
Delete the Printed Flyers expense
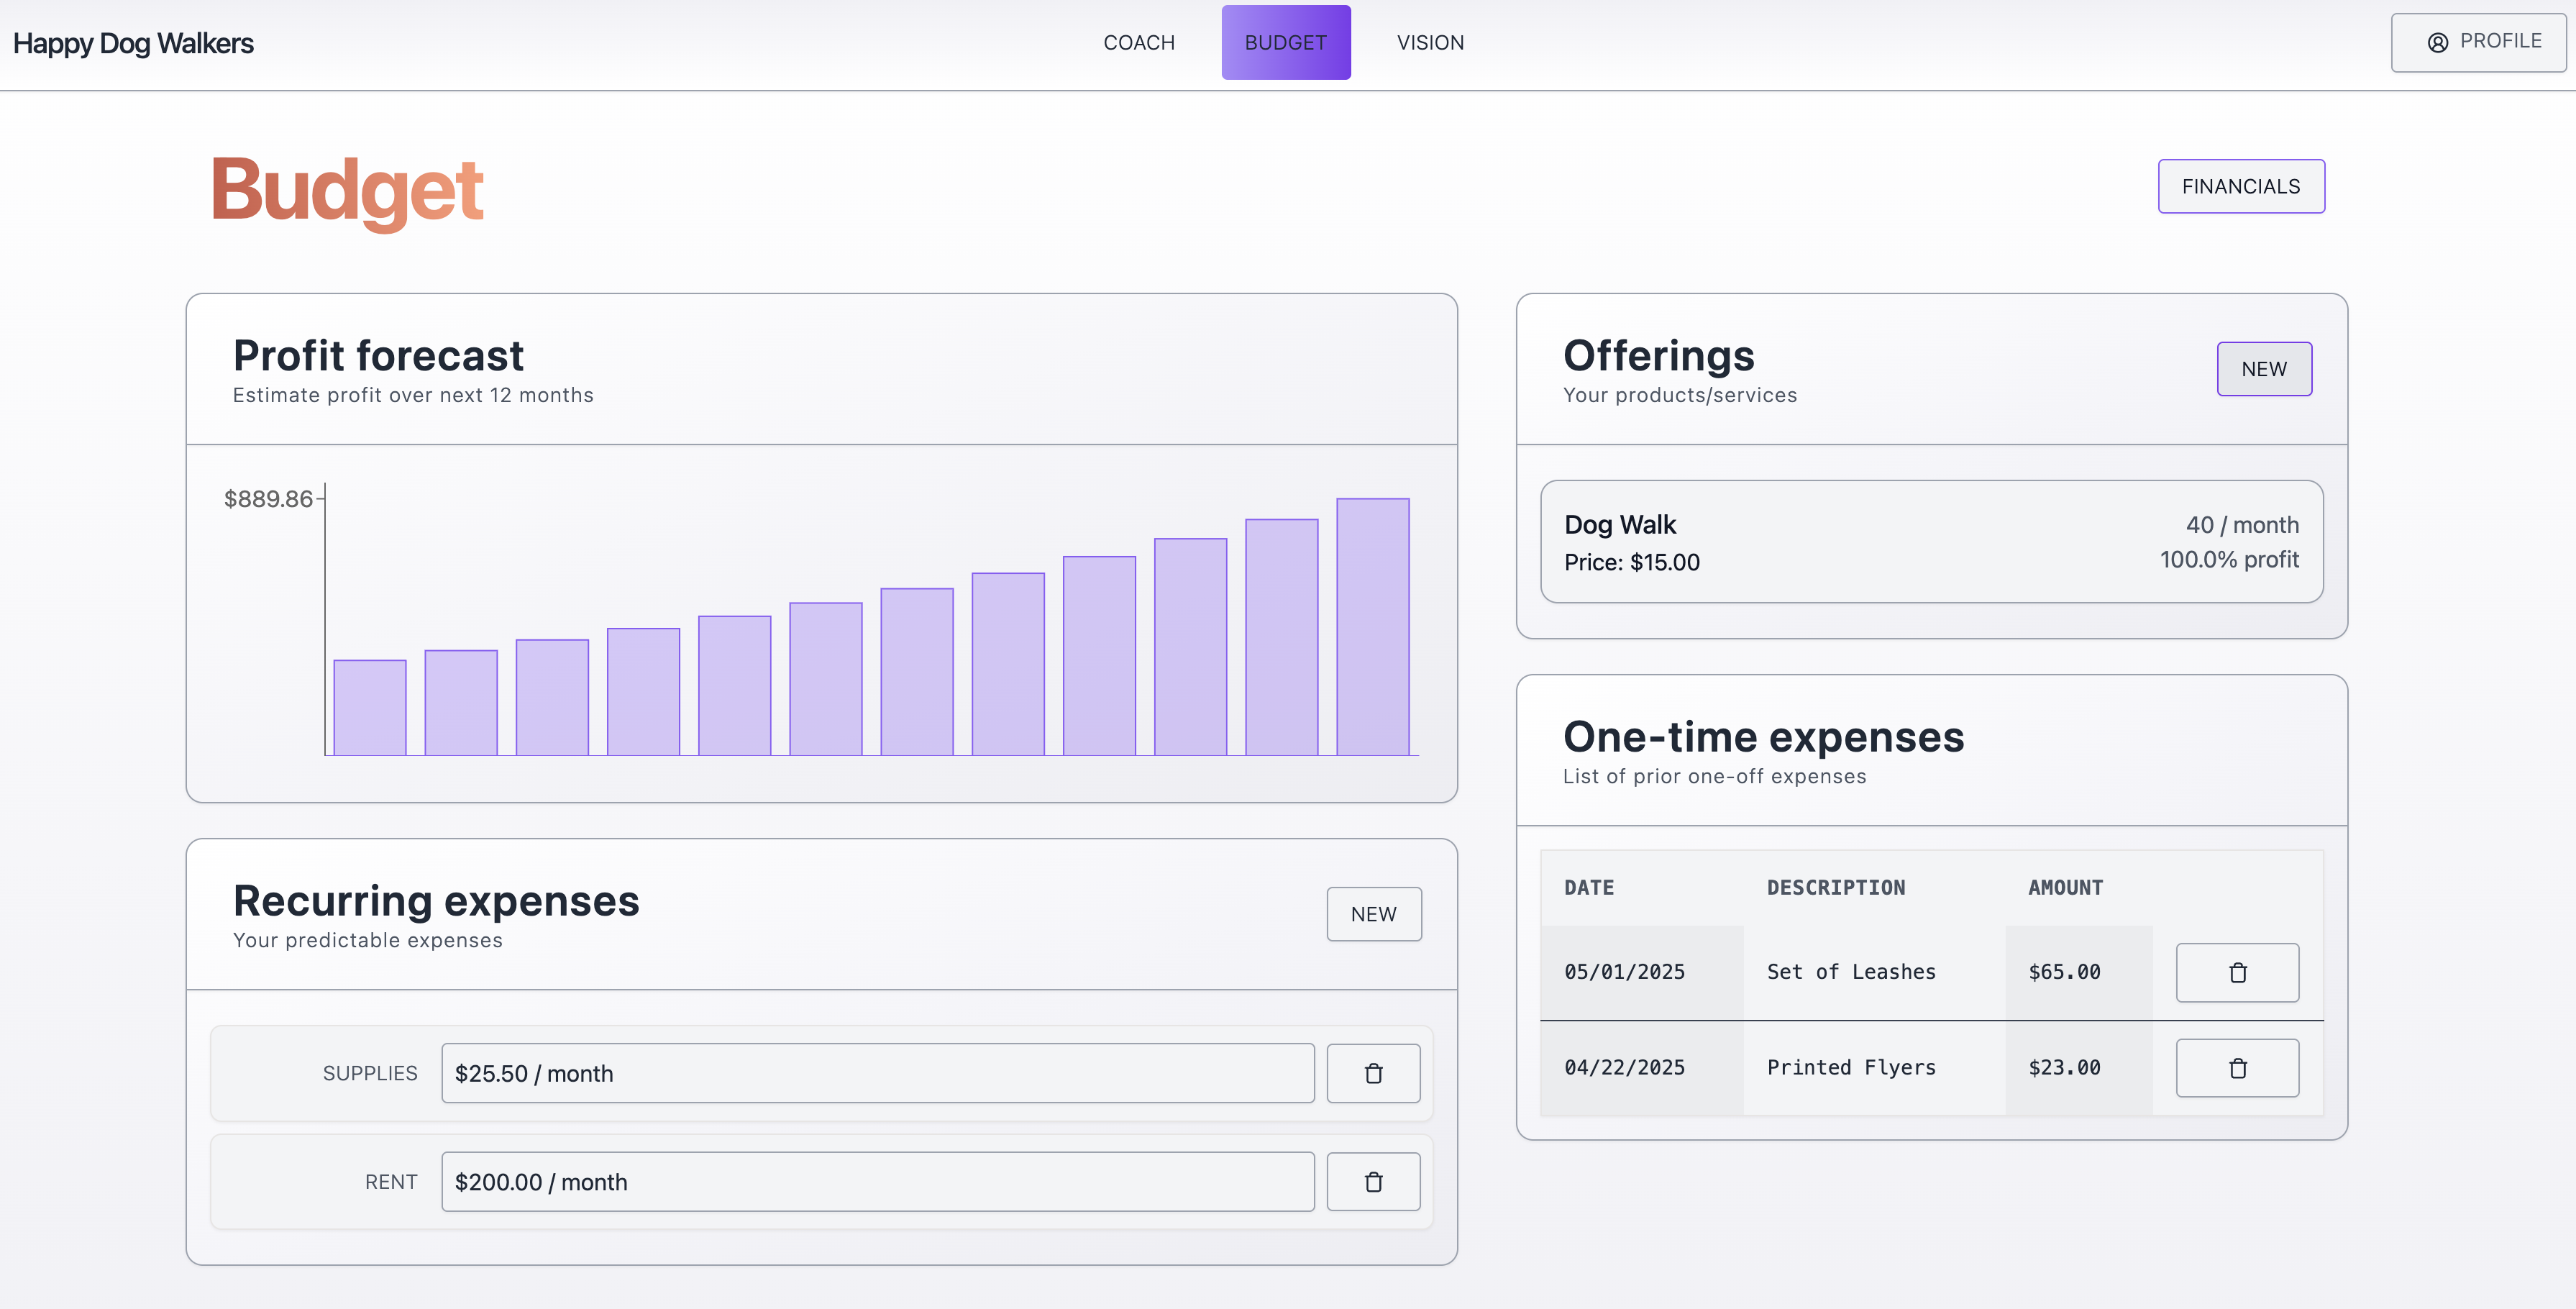click(2237, 1067)
